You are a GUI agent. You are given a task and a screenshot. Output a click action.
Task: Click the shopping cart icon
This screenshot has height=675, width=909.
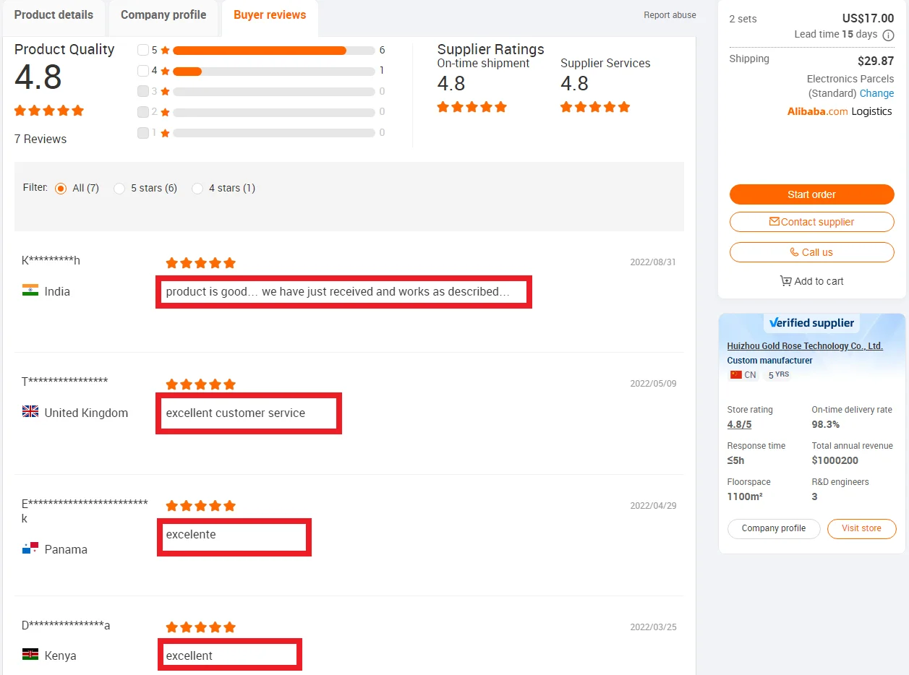click(785, 281)
